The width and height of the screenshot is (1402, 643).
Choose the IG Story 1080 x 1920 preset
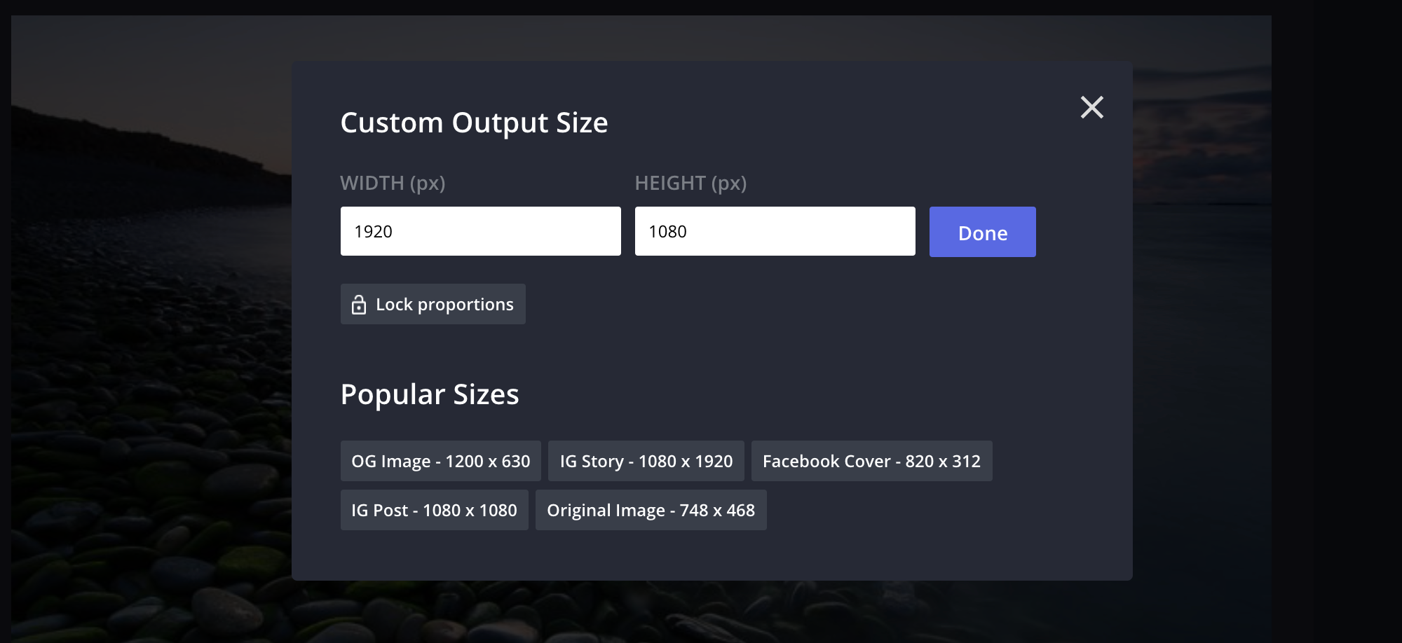tap(646, 461)
